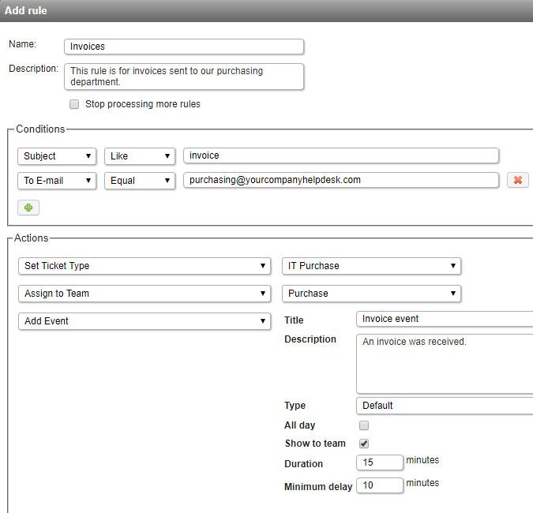Open the Like operator dropdown

pyautogui.click(x=140, y=156)
